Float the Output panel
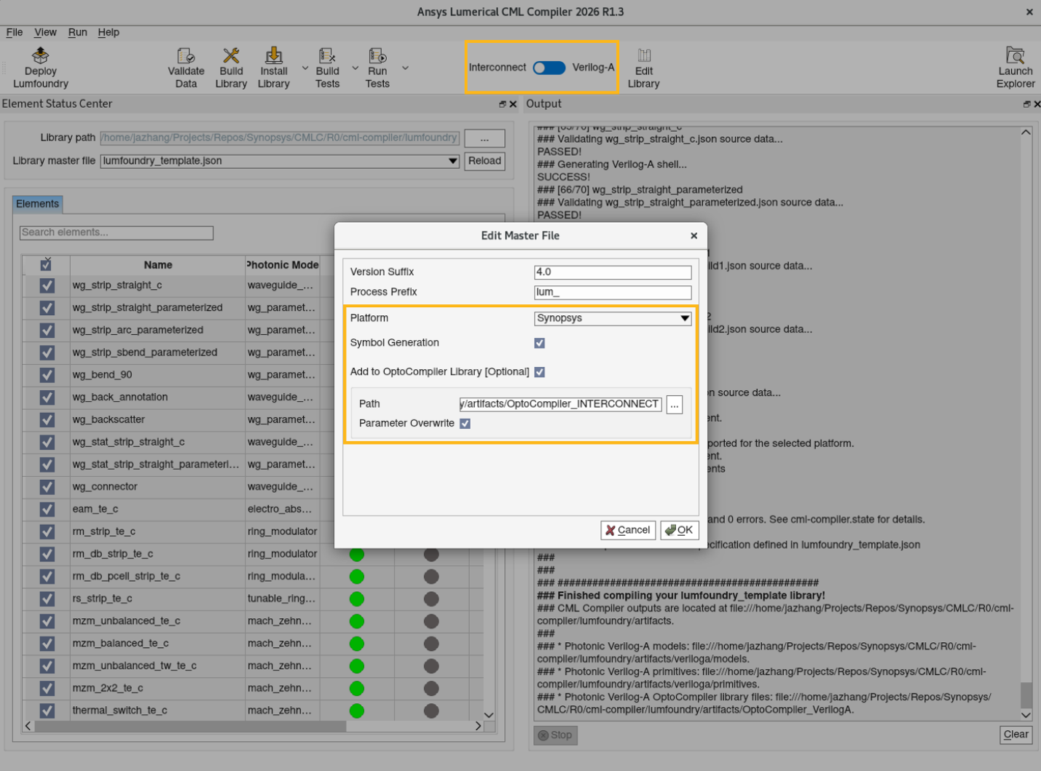The image size is (1041, 771). coord(1027,104)
